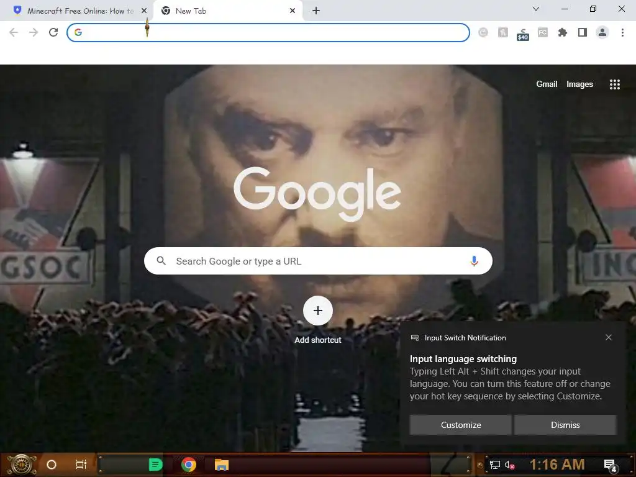Image resolution: width=636 pixels, height=477 pixels.
Task: Close the Minecraft Free Online tab
Action: (x=144, y=11)
